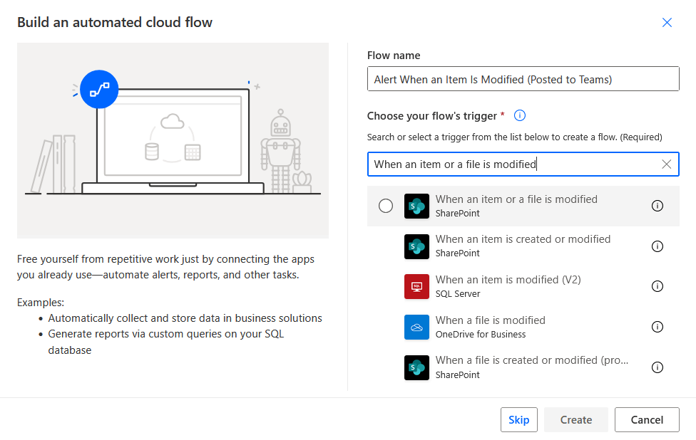696x440 pixels.
Task: Select radio for When an item or a file is modified
Action: (x=386, y=206)
